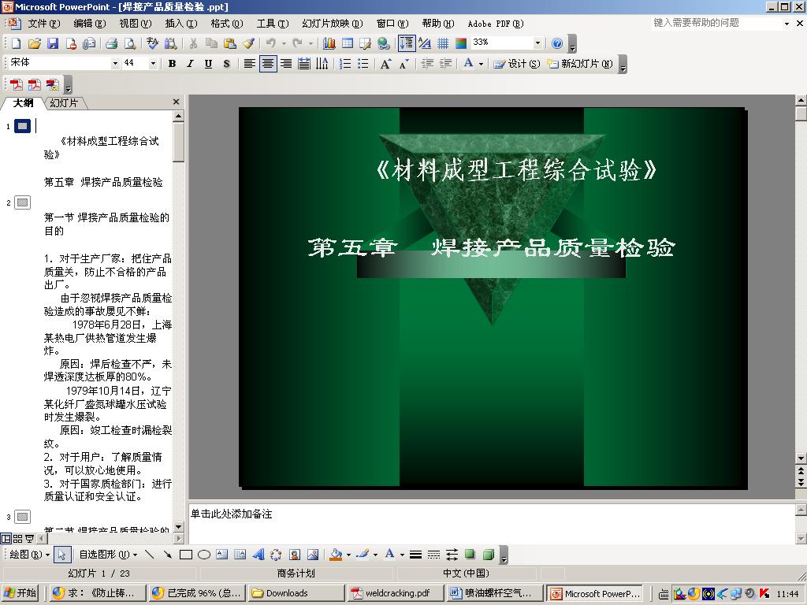Save the presentation with the floppy icon
Image resolution: width=807 pixels, height=605 pixels.
click(53, 44)
